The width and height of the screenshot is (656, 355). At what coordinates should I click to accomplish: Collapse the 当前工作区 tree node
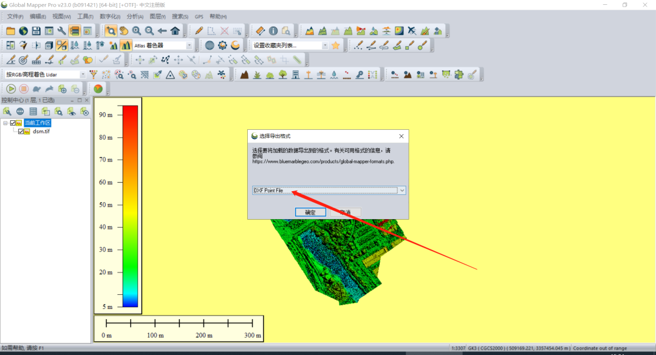coord(5,123)
